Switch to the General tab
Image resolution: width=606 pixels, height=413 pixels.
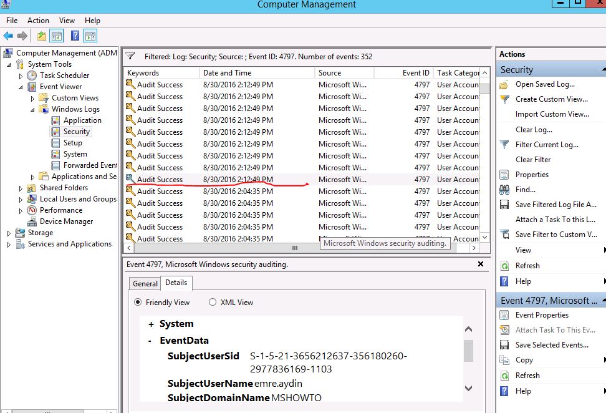145,283
